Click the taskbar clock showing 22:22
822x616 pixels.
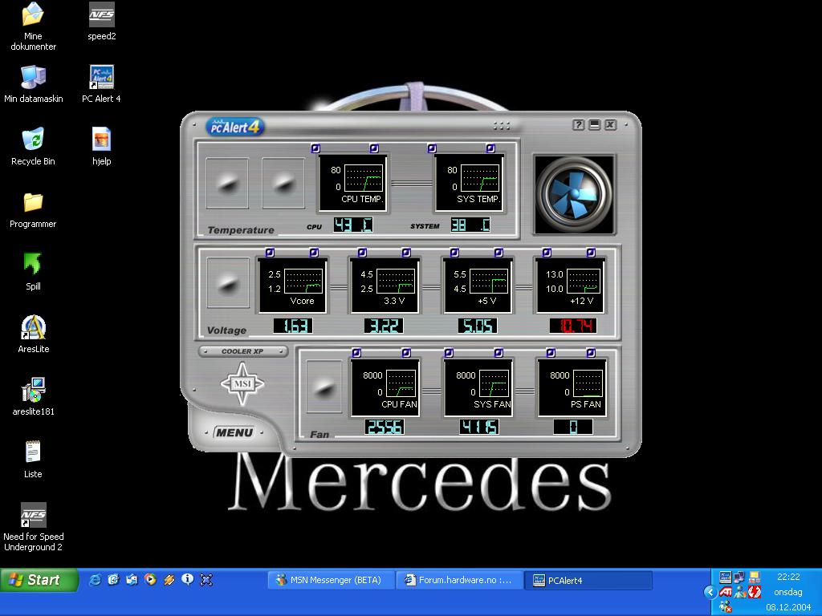(788, 577)
